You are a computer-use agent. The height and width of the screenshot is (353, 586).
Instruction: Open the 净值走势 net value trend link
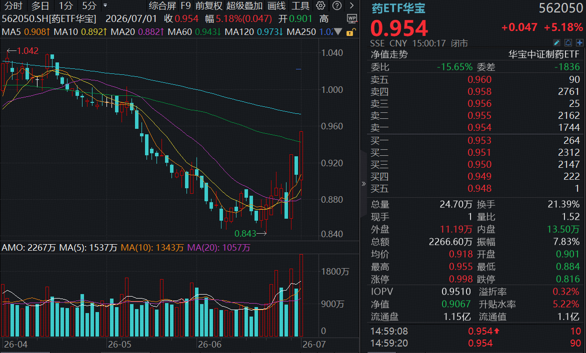(x=389, y=54)
